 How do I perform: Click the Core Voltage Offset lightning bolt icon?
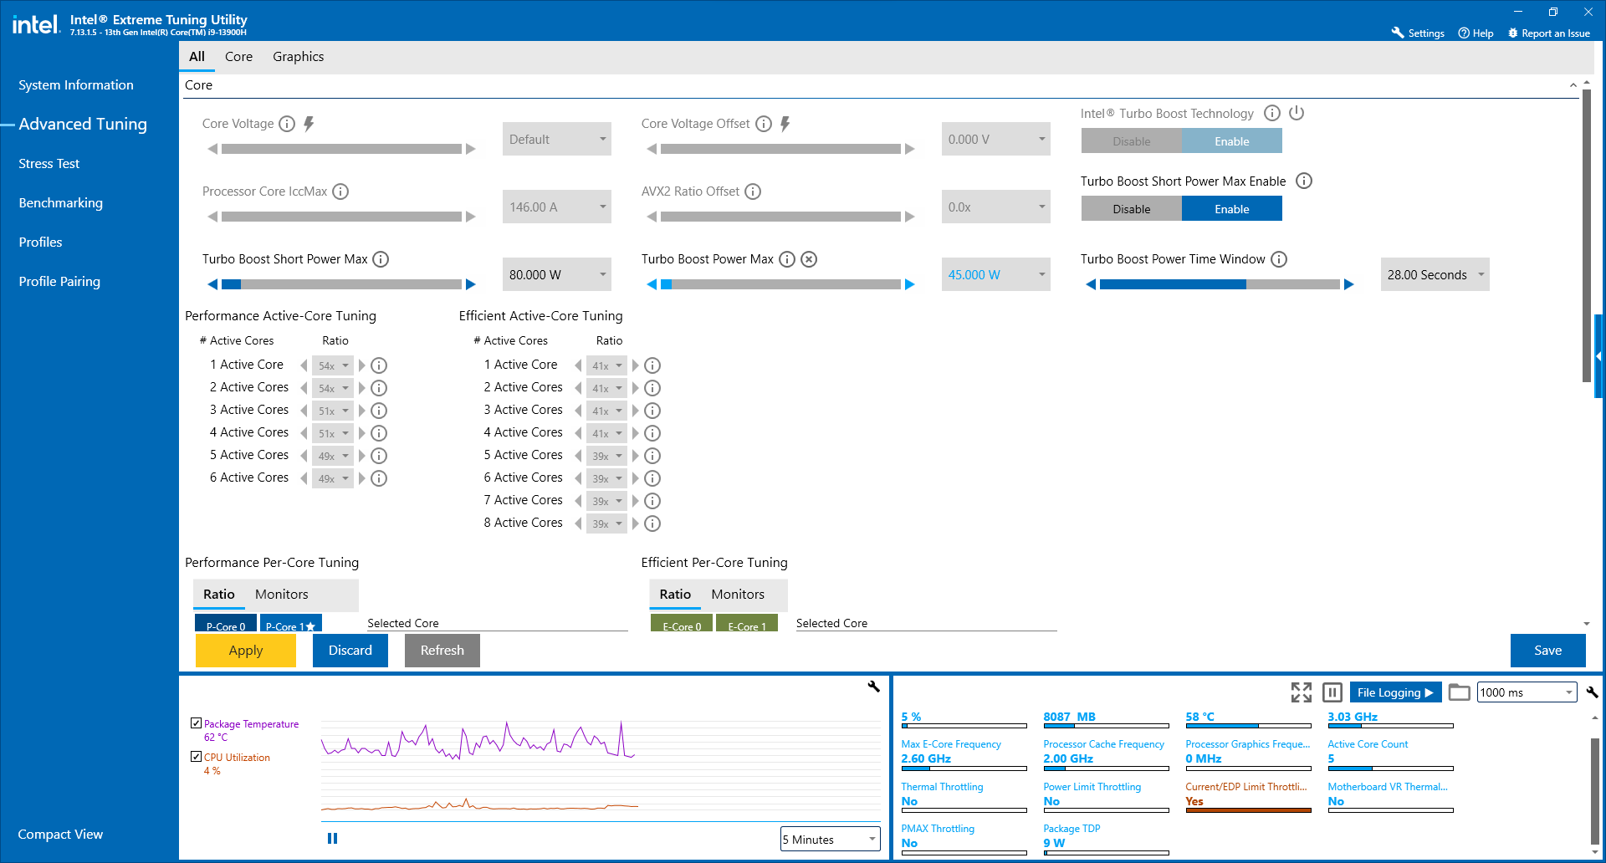point(785,124)
